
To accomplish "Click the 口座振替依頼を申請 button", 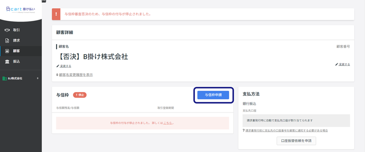I will click(x=296, y=141).
